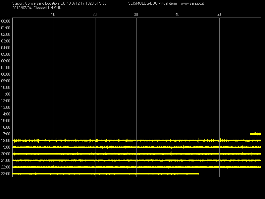
Task: Click the short 17:00 seismic trace segment
Action: click(255, 134)
